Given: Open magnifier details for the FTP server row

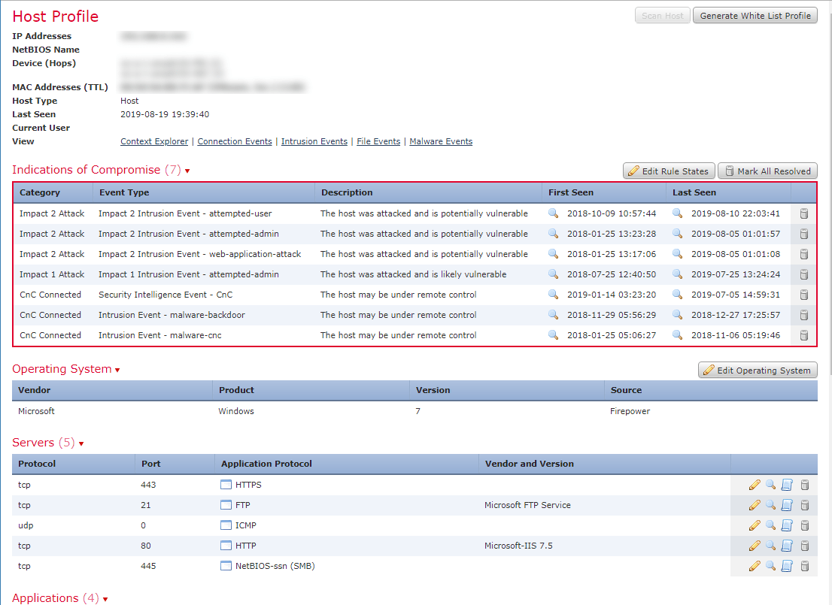Looking at the screenshot, I should [771, 505].
